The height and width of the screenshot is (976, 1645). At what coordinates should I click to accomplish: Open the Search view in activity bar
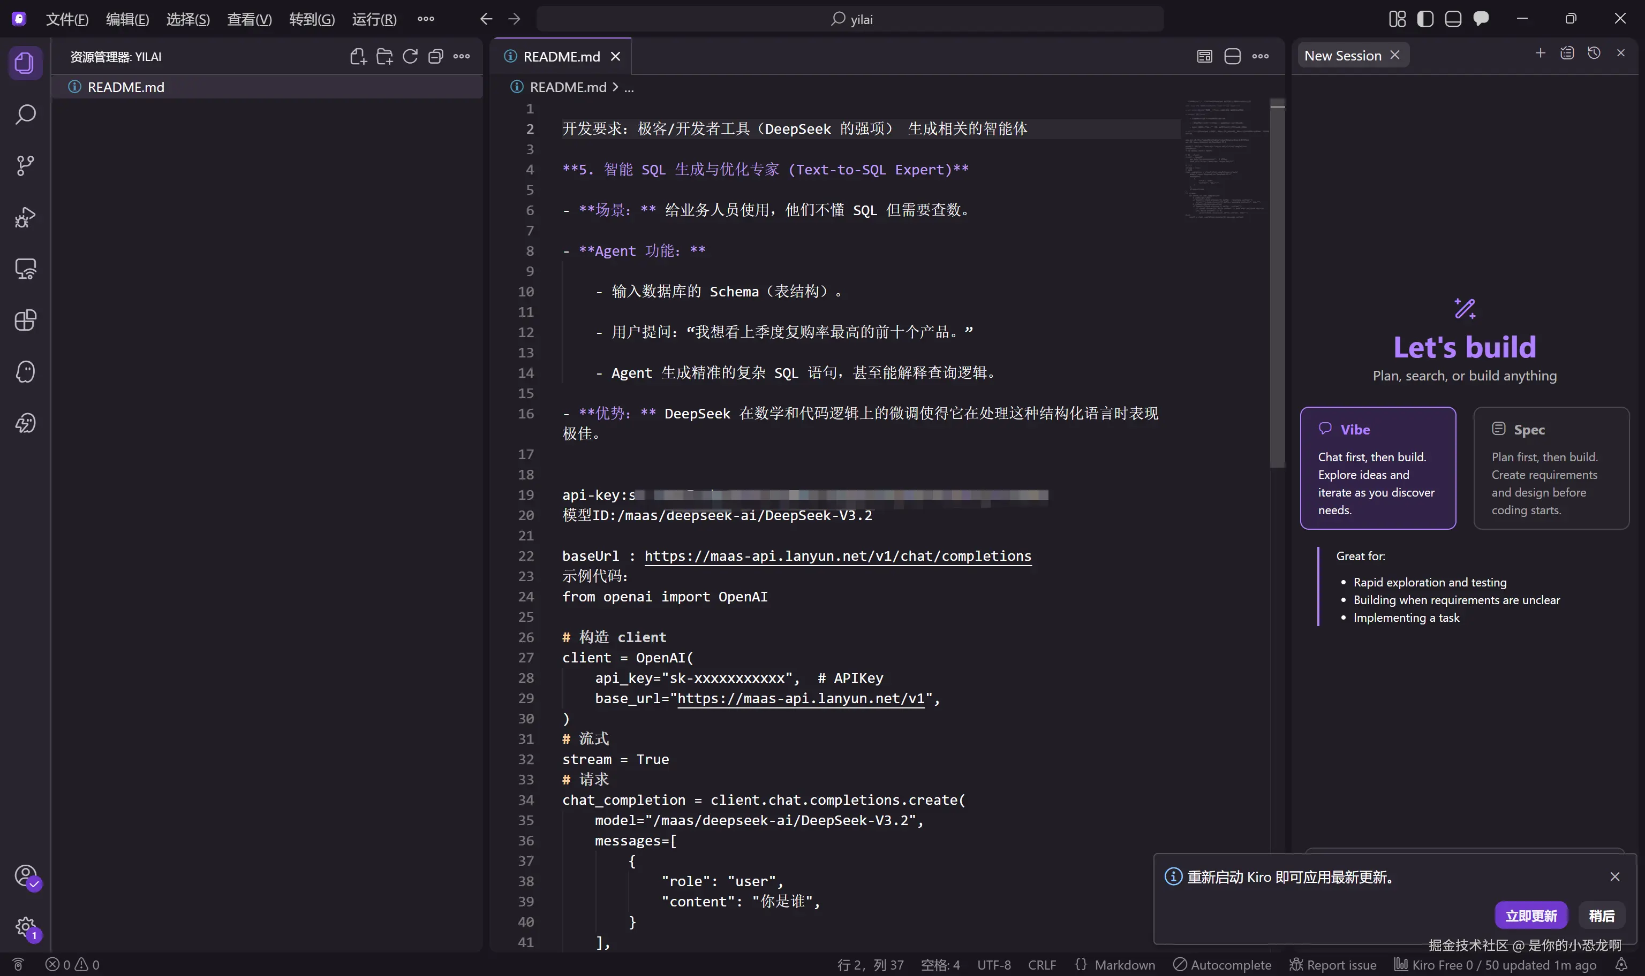pyautogui.click(x=25, y=115)
